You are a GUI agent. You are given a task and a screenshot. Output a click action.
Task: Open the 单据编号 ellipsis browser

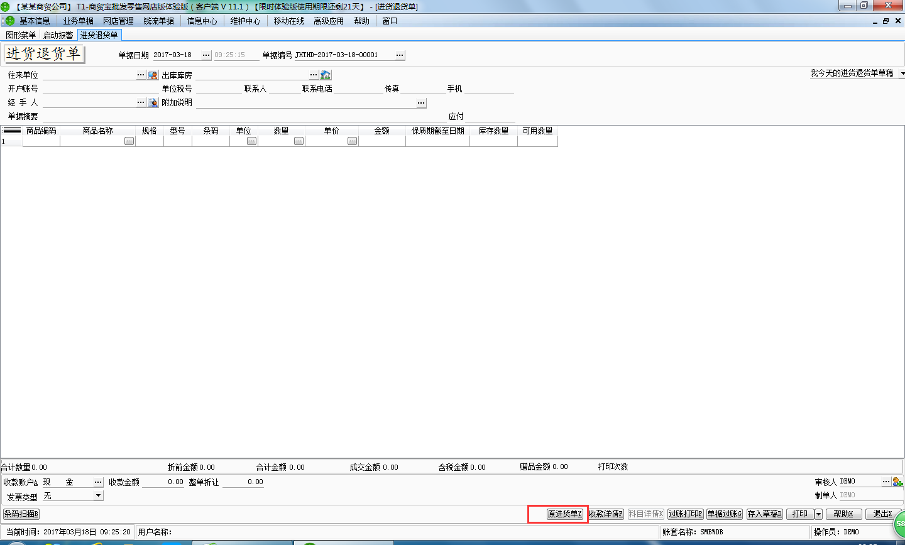click(400, 55)
